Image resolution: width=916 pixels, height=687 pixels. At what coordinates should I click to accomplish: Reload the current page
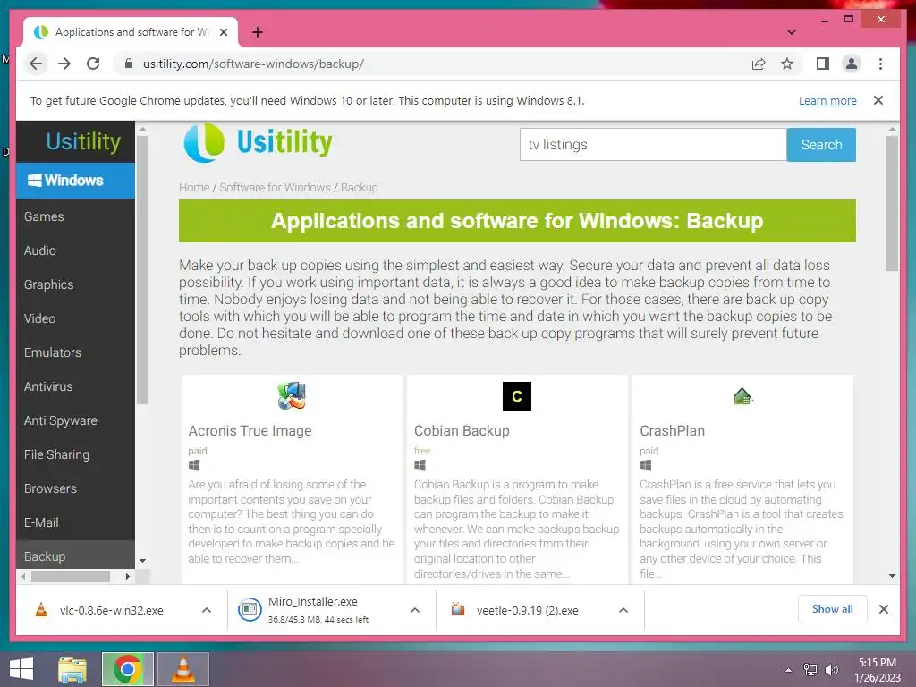pyautogui.click(x=93, y=64)
